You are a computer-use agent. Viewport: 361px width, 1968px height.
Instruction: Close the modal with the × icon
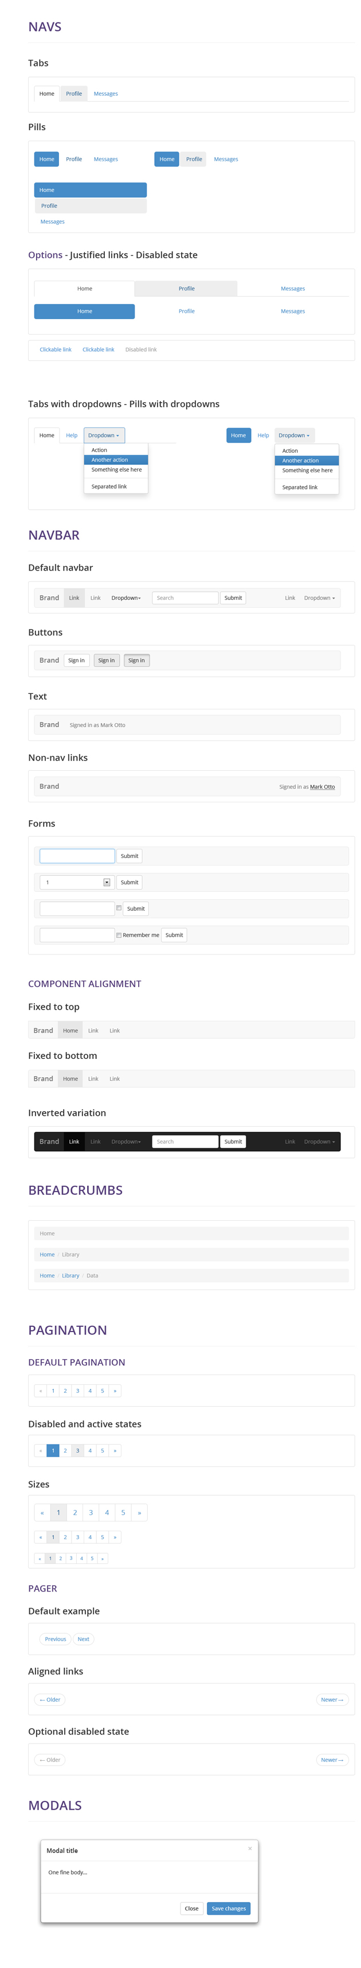250,1848
